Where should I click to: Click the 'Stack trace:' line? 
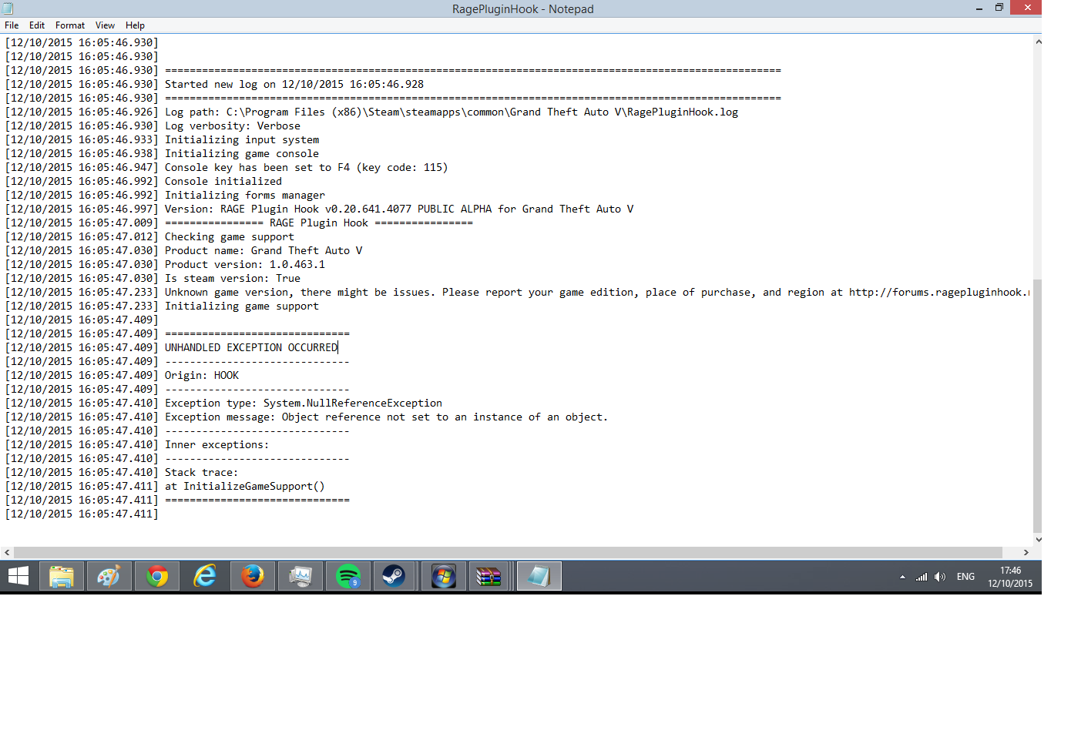click(202, 473)
